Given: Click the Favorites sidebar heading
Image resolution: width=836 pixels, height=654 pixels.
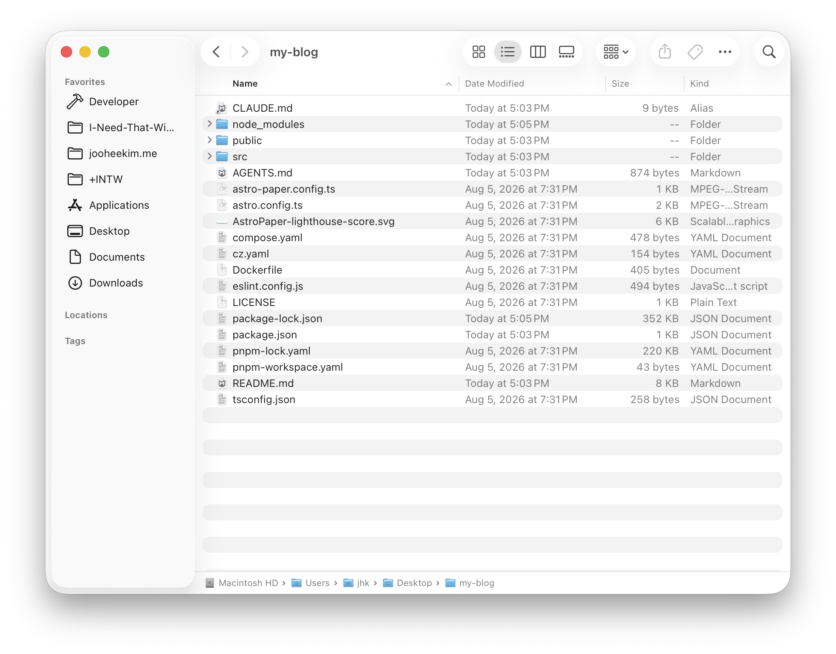Looking at the screenshot, I should pyautogui.click(x=85, y=82).
